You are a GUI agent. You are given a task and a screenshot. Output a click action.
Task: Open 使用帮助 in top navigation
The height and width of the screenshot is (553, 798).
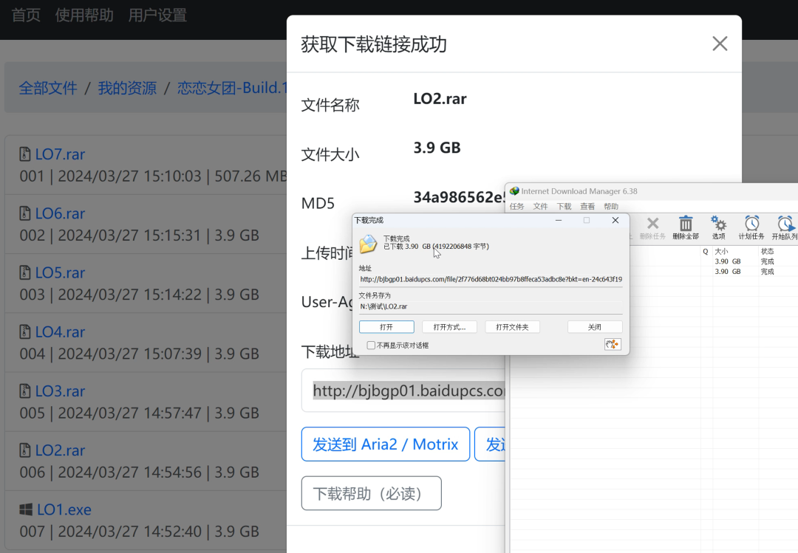click(x=84, y=16)
